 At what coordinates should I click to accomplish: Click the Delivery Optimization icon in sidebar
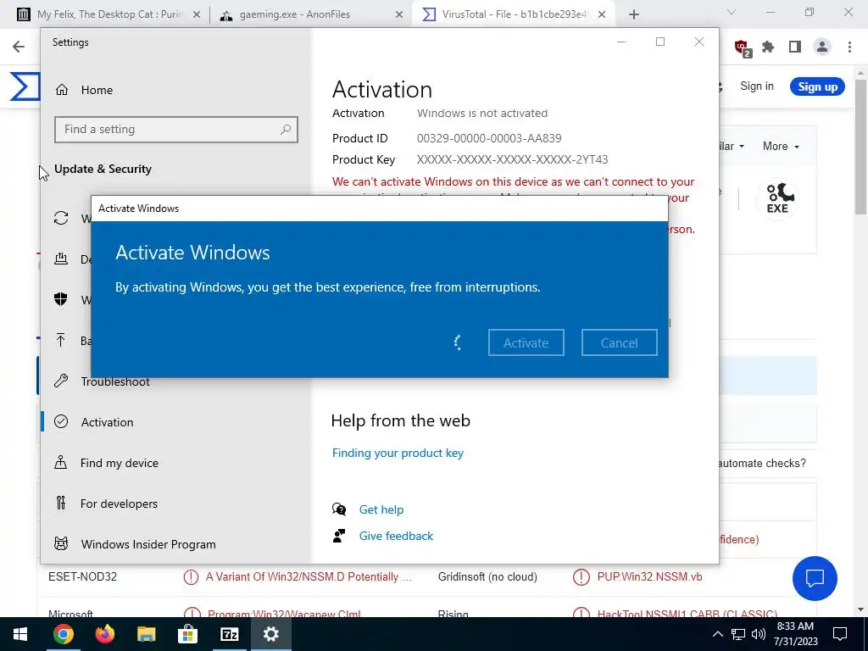(x=61, y=259)
